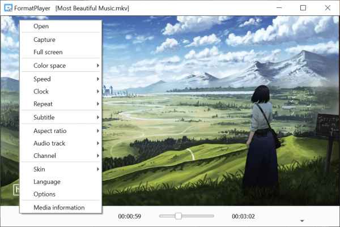Click elapsed time 00:00:59

129,216
